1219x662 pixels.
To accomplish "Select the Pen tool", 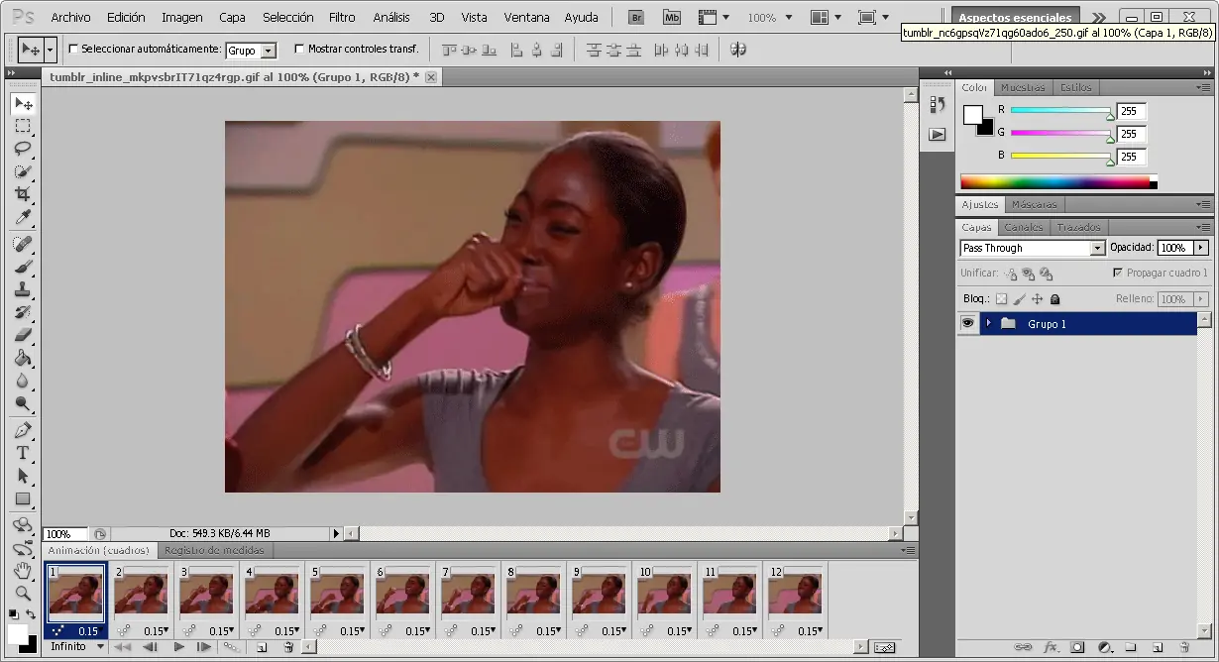I will (23, 430).
